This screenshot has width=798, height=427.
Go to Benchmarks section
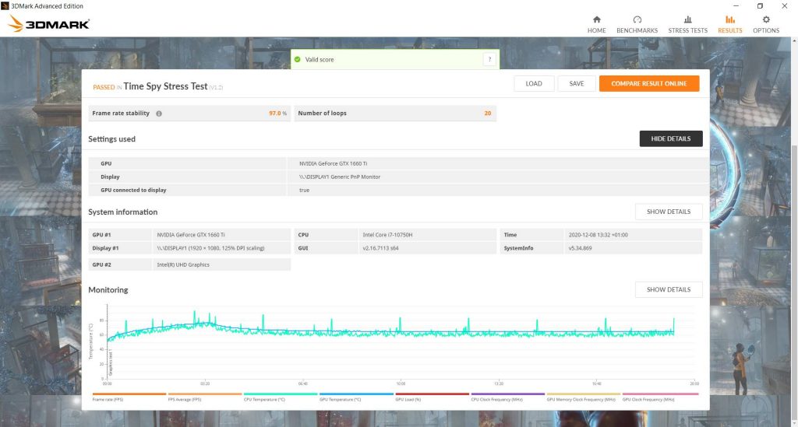click(x=637, y=24)
